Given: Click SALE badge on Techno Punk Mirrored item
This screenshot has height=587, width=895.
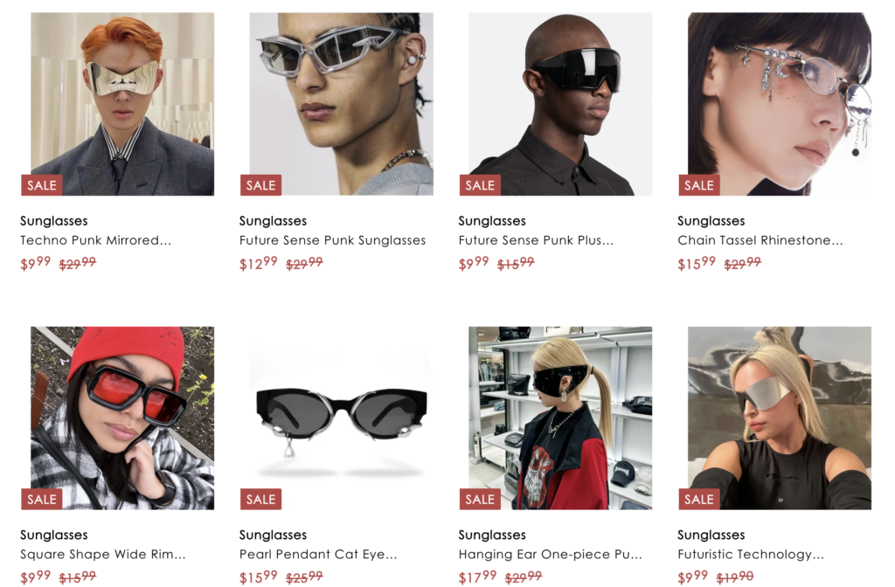Looking at the screenshot, I should coord(42,185).
